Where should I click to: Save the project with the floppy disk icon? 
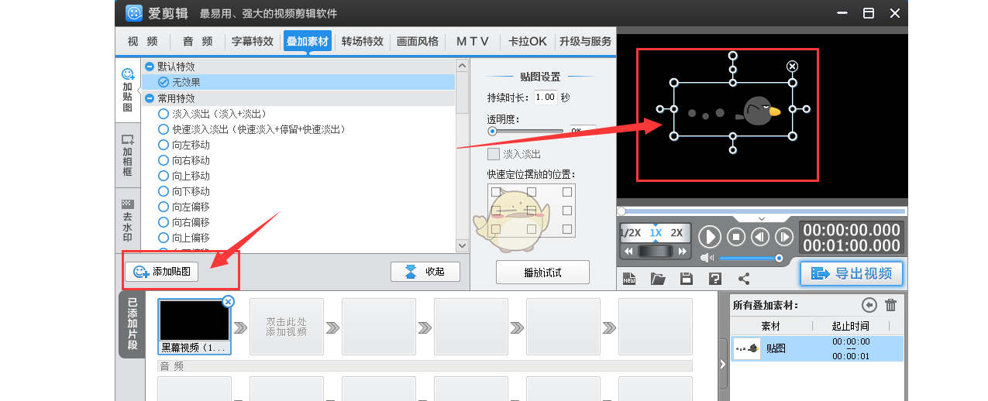(x=686, y=279)
